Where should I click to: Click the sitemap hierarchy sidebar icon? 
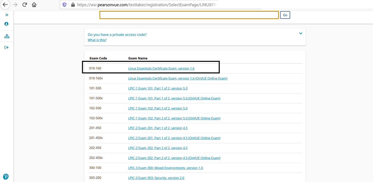(x=7, y=36)
